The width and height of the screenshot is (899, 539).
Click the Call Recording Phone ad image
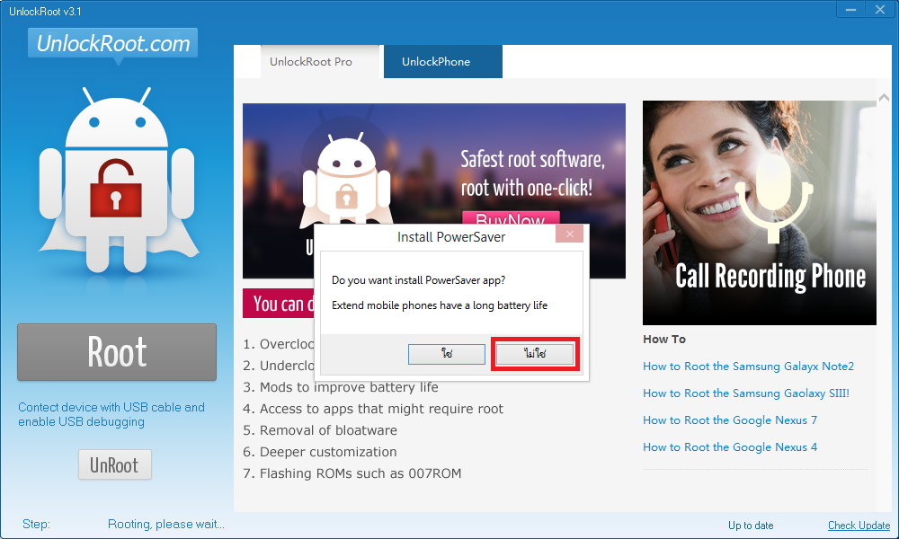point(759,213)
